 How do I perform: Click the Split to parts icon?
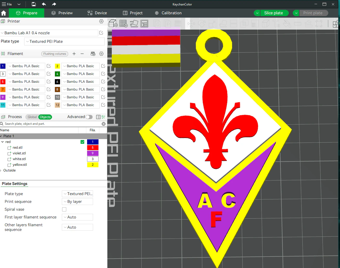168,24
